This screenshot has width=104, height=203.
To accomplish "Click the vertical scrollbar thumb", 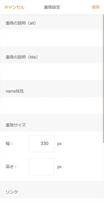I will tap(103, 79).
